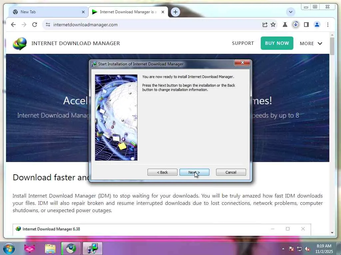The image size is (341, 255).
Task: Click the BUY NOW button
Action: (277, 43)
